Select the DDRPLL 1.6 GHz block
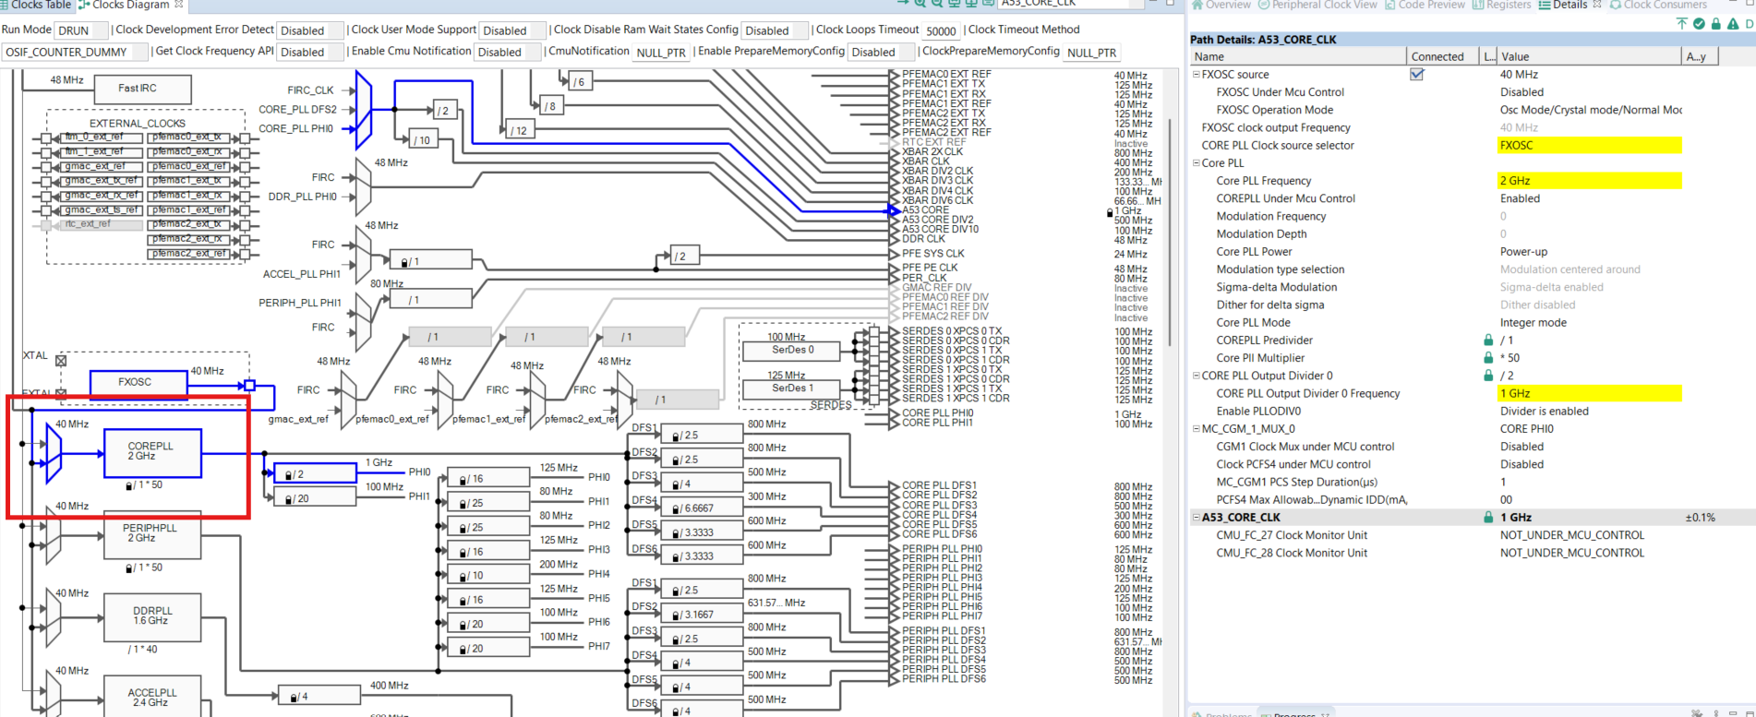 [x=152, y=617]
